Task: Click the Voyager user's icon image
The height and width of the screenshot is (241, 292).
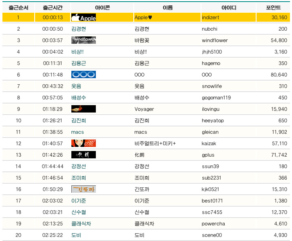Action: click(84, 109)
